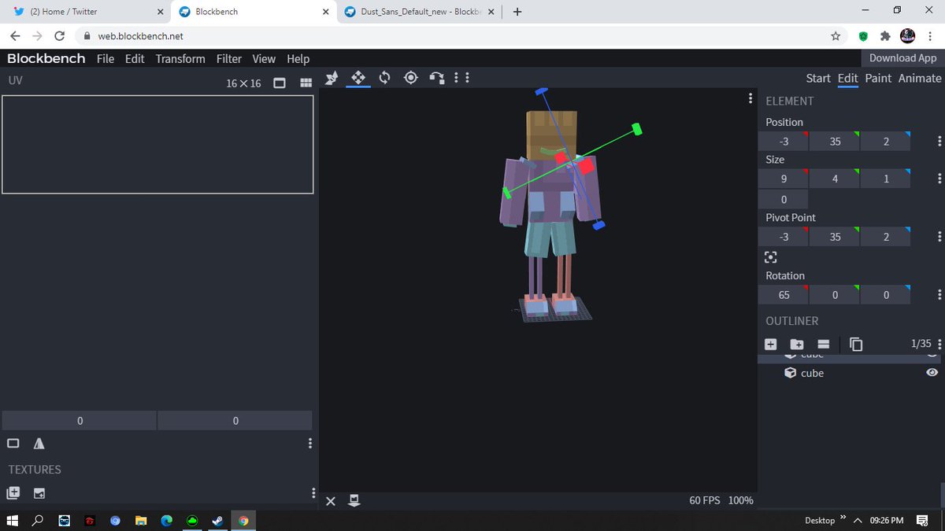Toggle multi-select options in the Outliner

pyautogui.click(x=823, y=344)
